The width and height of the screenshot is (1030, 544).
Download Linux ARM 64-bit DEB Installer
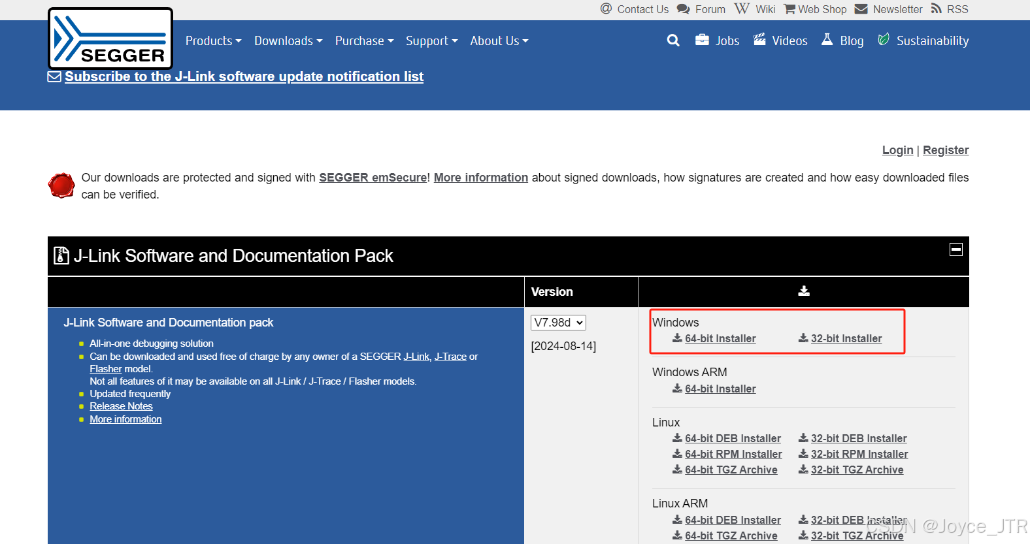pyautogui.click(x=733, y=520)
